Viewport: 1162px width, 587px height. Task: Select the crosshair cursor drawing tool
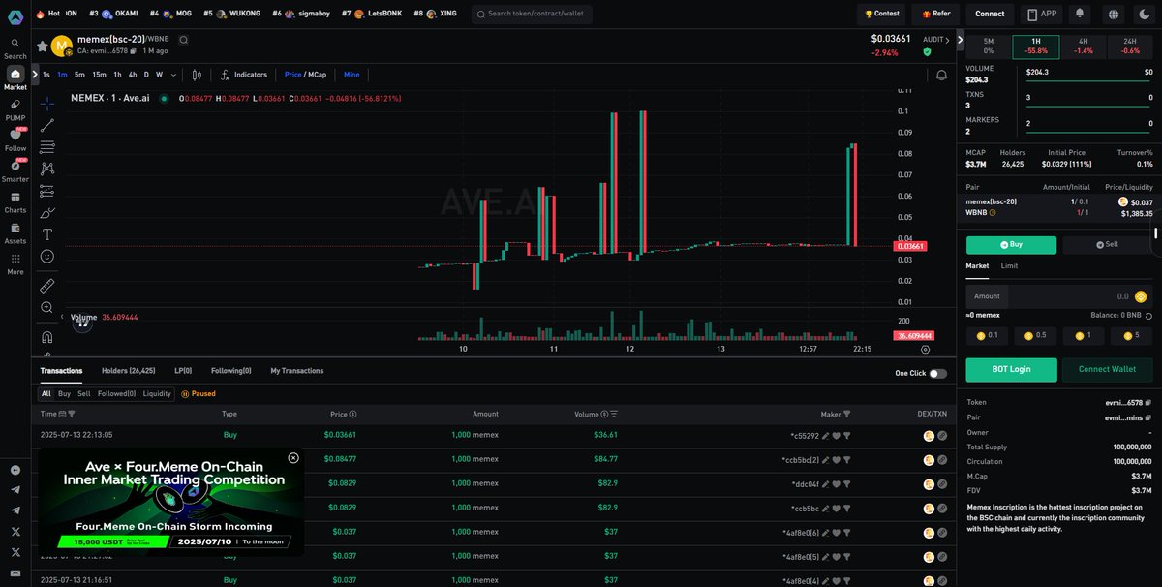(46, 104)
